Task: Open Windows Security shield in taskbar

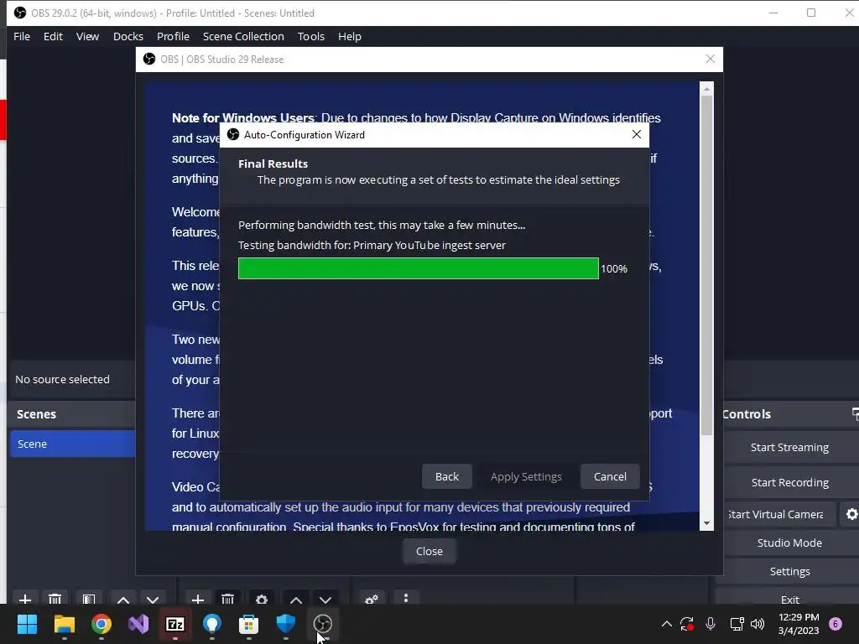Action: (x=286, y=624)
